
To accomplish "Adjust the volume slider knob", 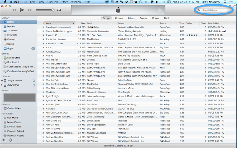I will click(53, 10).
